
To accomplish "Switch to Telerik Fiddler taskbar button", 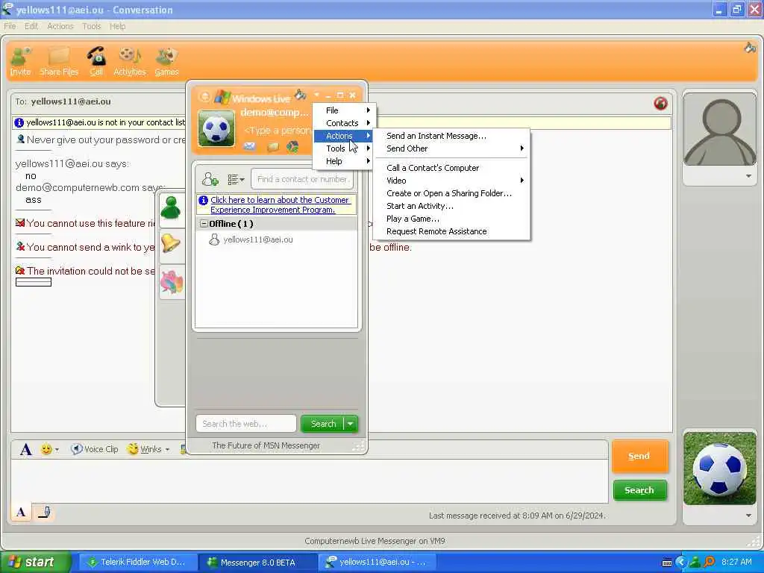I will click(x=137, y=563).
